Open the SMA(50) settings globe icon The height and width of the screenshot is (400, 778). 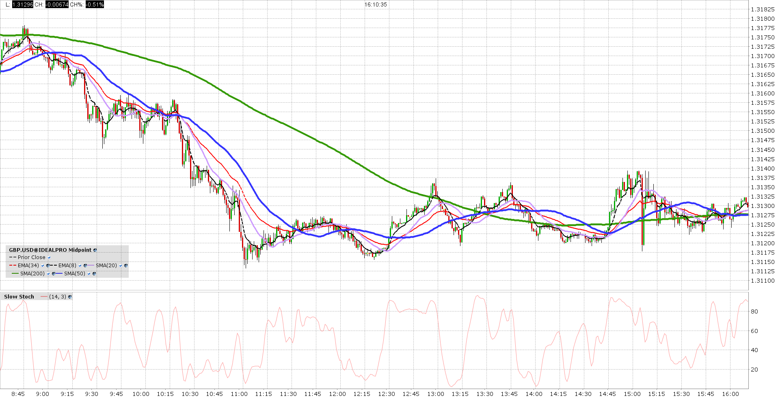pyautogui.click(x=94, y=274)
